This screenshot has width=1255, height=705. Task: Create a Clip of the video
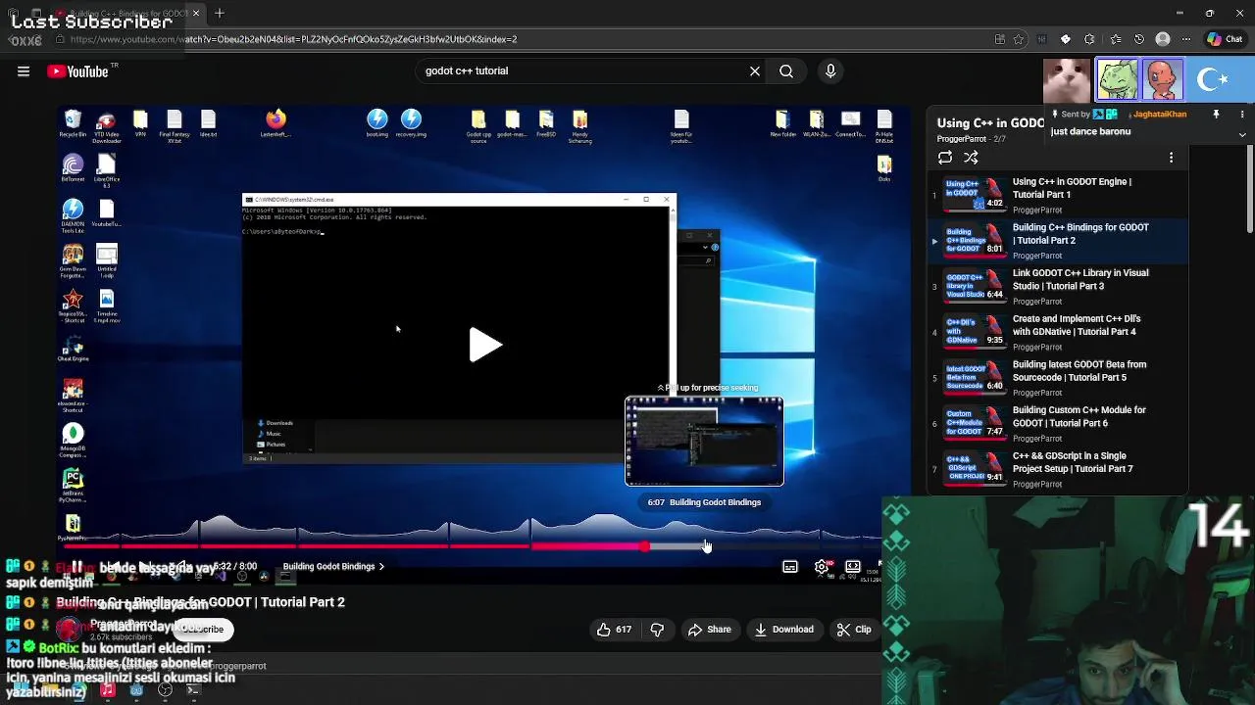pos(854,630)
